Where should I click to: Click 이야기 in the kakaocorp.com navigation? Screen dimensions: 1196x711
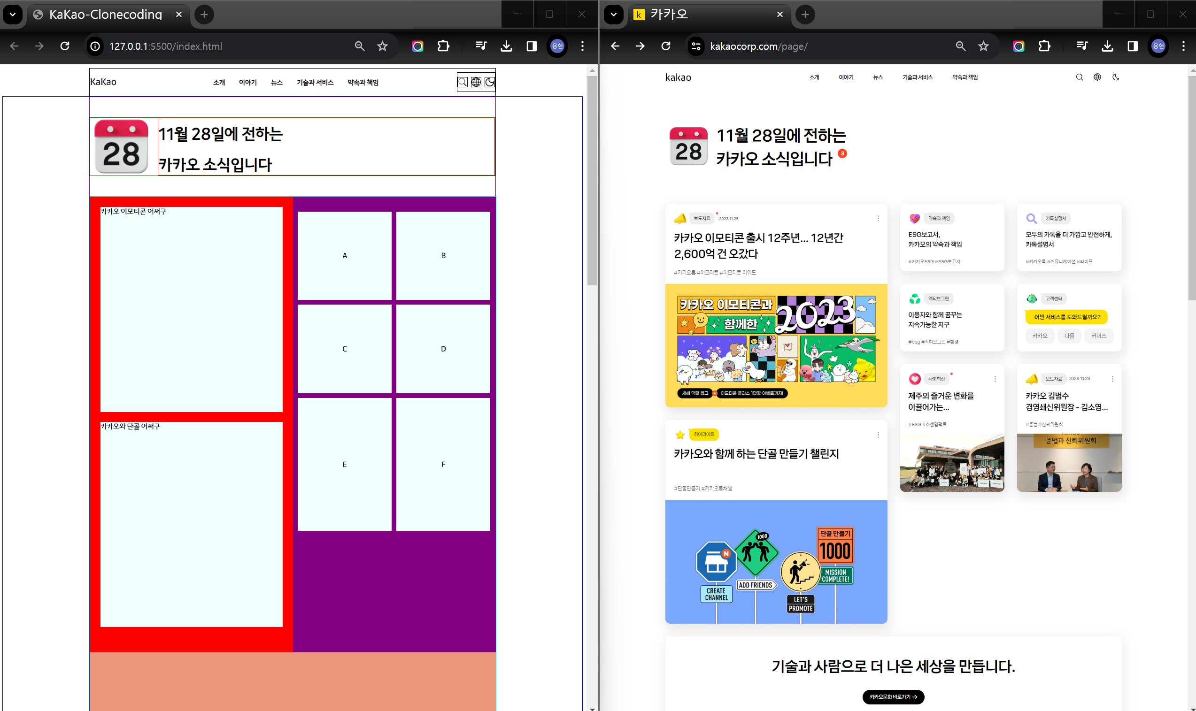pos(846,77)
